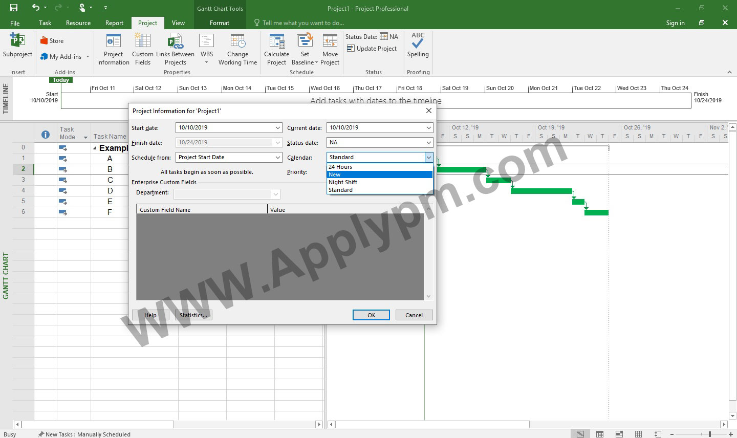Open Customize Quick Access Toolbar arrow
Screen dimensions: 737x438
point(105,8)
